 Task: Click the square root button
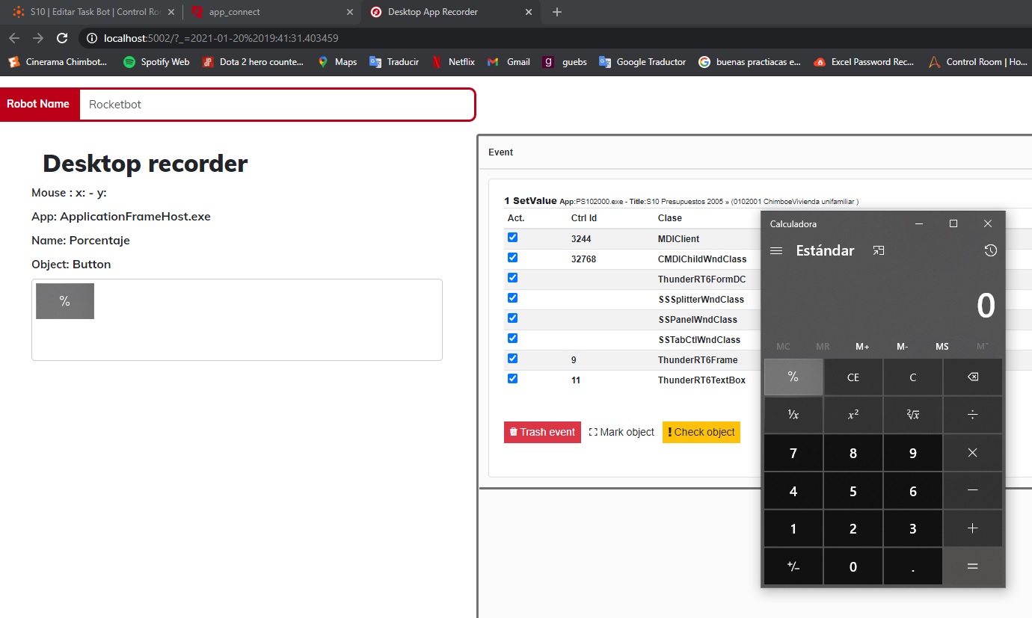click(x=912, y=415)
